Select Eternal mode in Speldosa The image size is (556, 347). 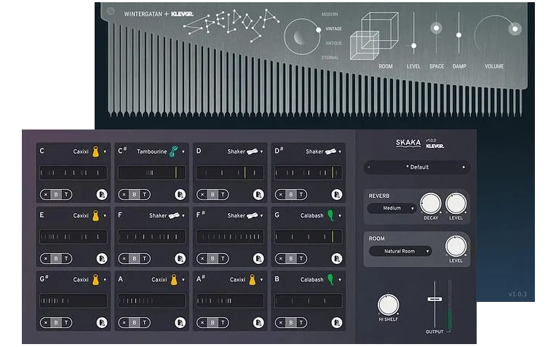(x=330, y=57)
